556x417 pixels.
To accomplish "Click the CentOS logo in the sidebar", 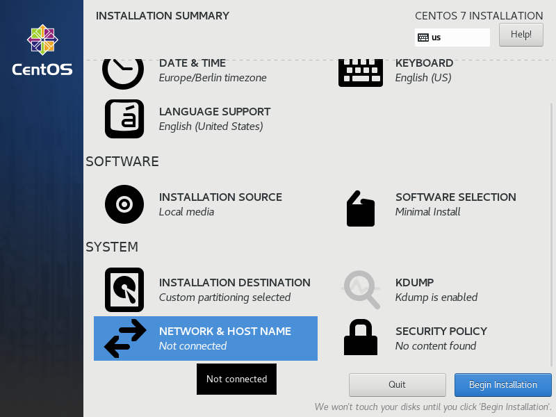I will [42, 50].
